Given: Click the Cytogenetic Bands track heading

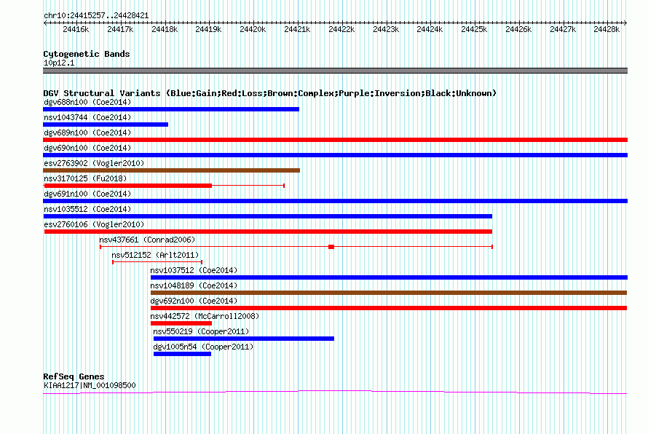Looking at the screenshot, I should point(87,54).
